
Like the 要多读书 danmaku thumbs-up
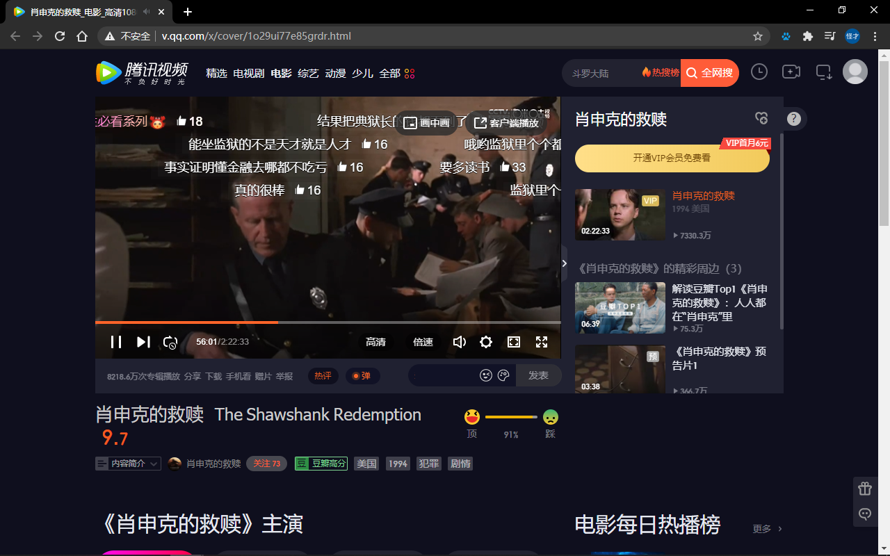click(x=505, y=167)
